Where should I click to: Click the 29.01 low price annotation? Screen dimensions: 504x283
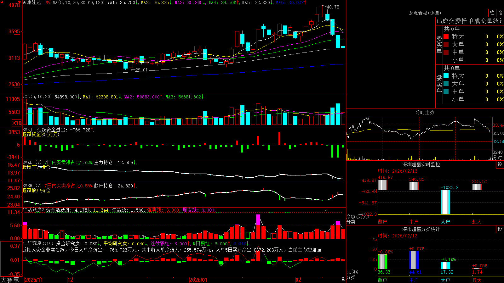(141, 70)
